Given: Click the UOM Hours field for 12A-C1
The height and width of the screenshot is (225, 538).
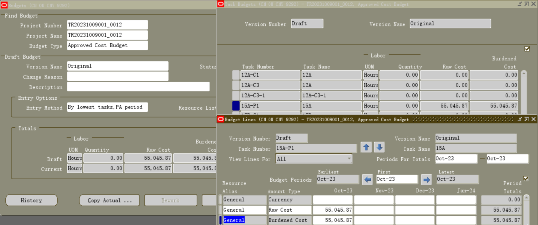Looking at the screenshot, I should 371,75.
